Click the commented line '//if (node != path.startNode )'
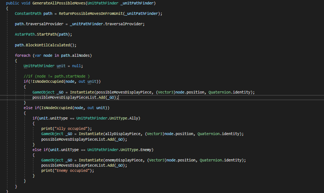324x193 pixels. point(57,76)
